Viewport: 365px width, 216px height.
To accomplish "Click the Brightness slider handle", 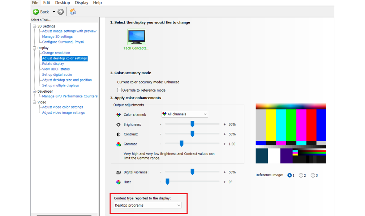I will coord(192,124).
